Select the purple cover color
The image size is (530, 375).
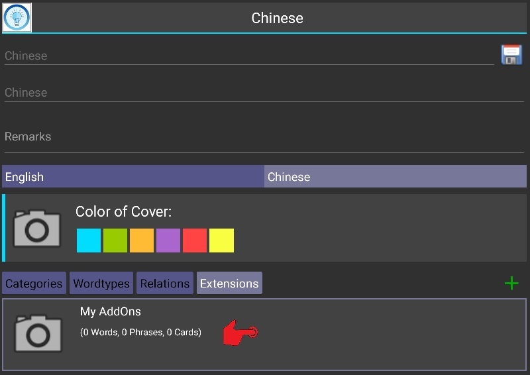pyautogui.click(x=168, y=241)
